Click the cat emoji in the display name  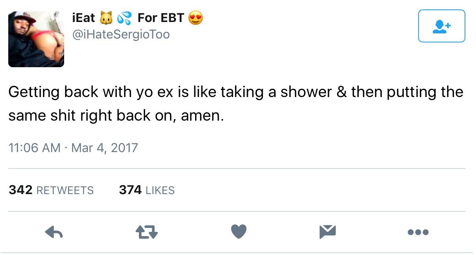tap(105, 18)
